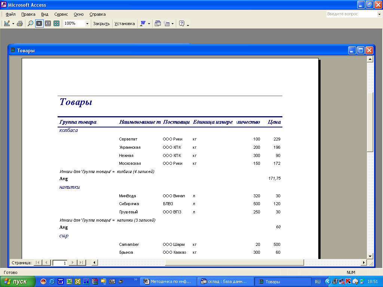Show the database window icon
Viewport: 383px width, 287px height.
pos(158,24)
